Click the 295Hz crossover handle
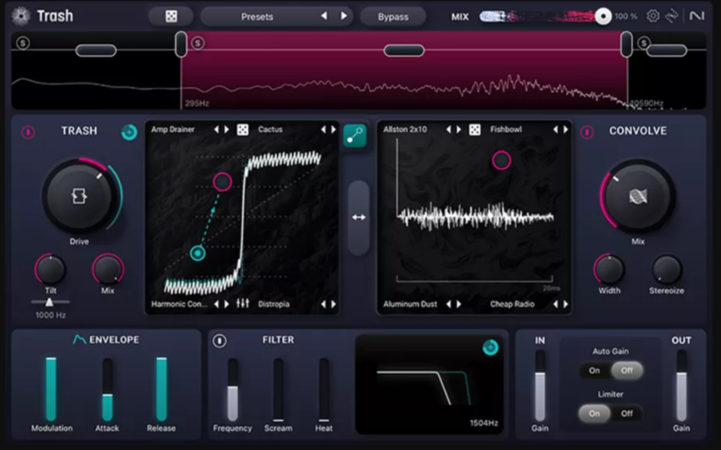Image resolution: width=721 pixels, height=450 pixels. pyautogui.click(x=181, y=44)
